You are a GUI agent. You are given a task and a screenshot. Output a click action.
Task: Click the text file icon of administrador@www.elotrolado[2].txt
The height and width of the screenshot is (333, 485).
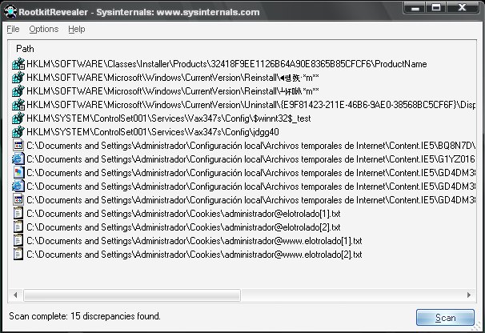(x=19, y=255)
